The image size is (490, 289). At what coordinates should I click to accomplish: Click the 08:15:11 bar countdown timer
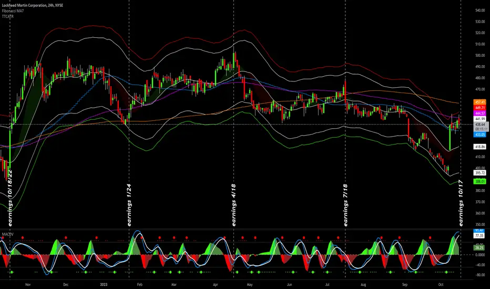click(x=480, y=129)
